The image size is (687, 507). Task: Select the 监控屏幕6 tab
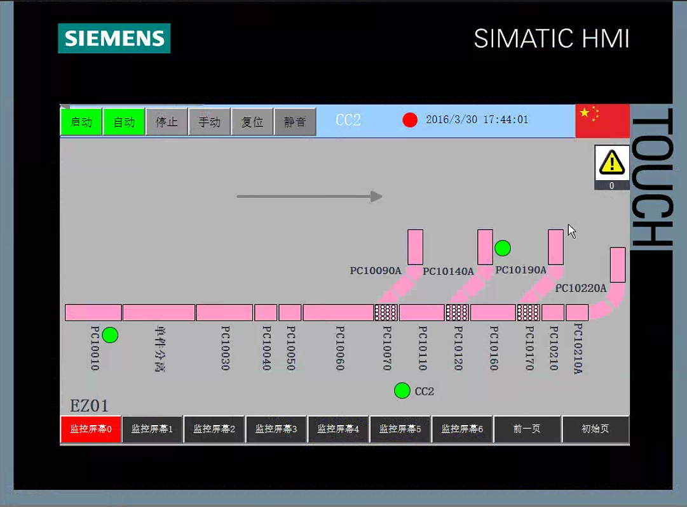tap(462, 429)
